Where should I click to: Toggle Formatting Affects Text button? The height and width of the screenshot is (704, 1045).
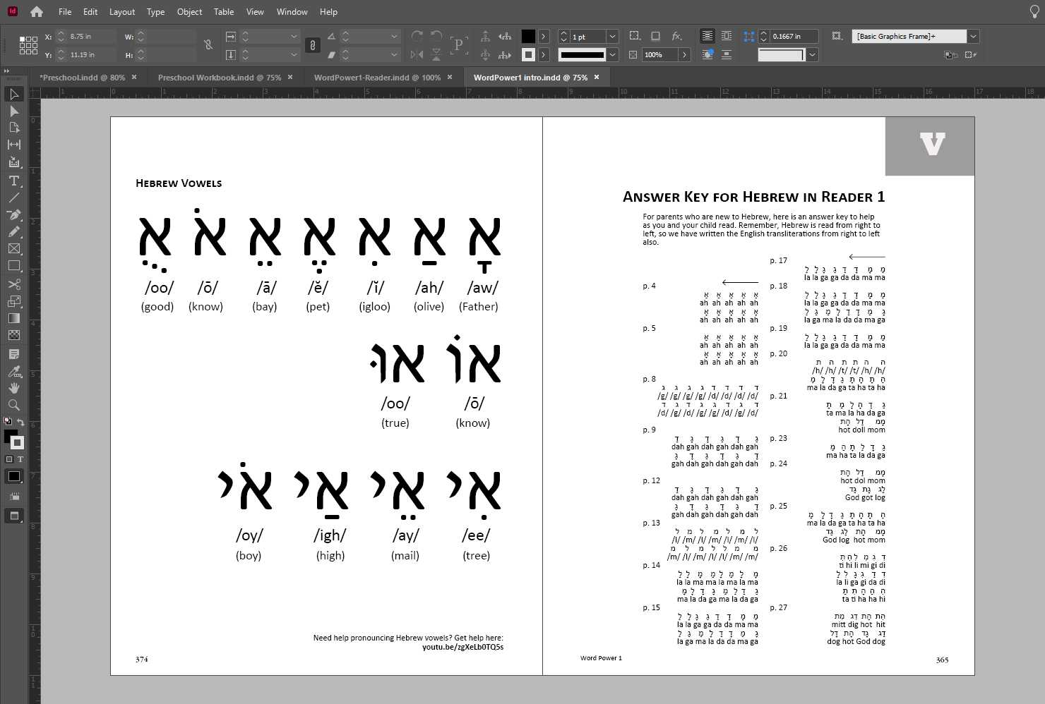[20, 459]
